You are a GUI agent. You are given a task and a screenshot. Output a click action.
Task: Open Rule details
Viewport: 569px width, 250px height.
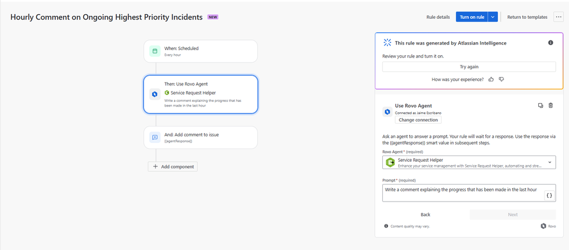pyautogui.click(x=438, y=17)
